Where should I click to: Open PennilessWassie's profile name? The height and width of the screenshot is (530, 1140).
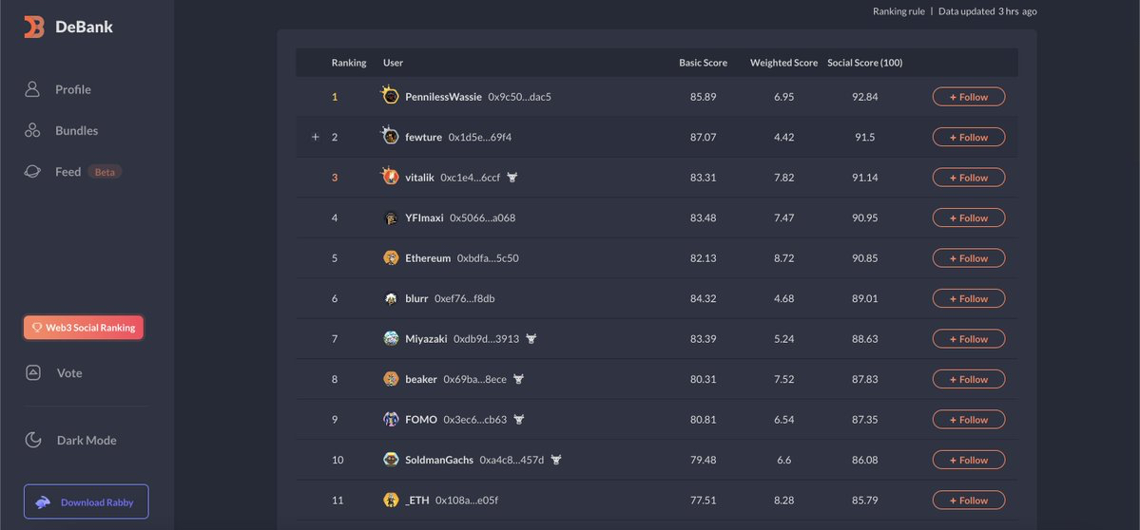point(443,97)
